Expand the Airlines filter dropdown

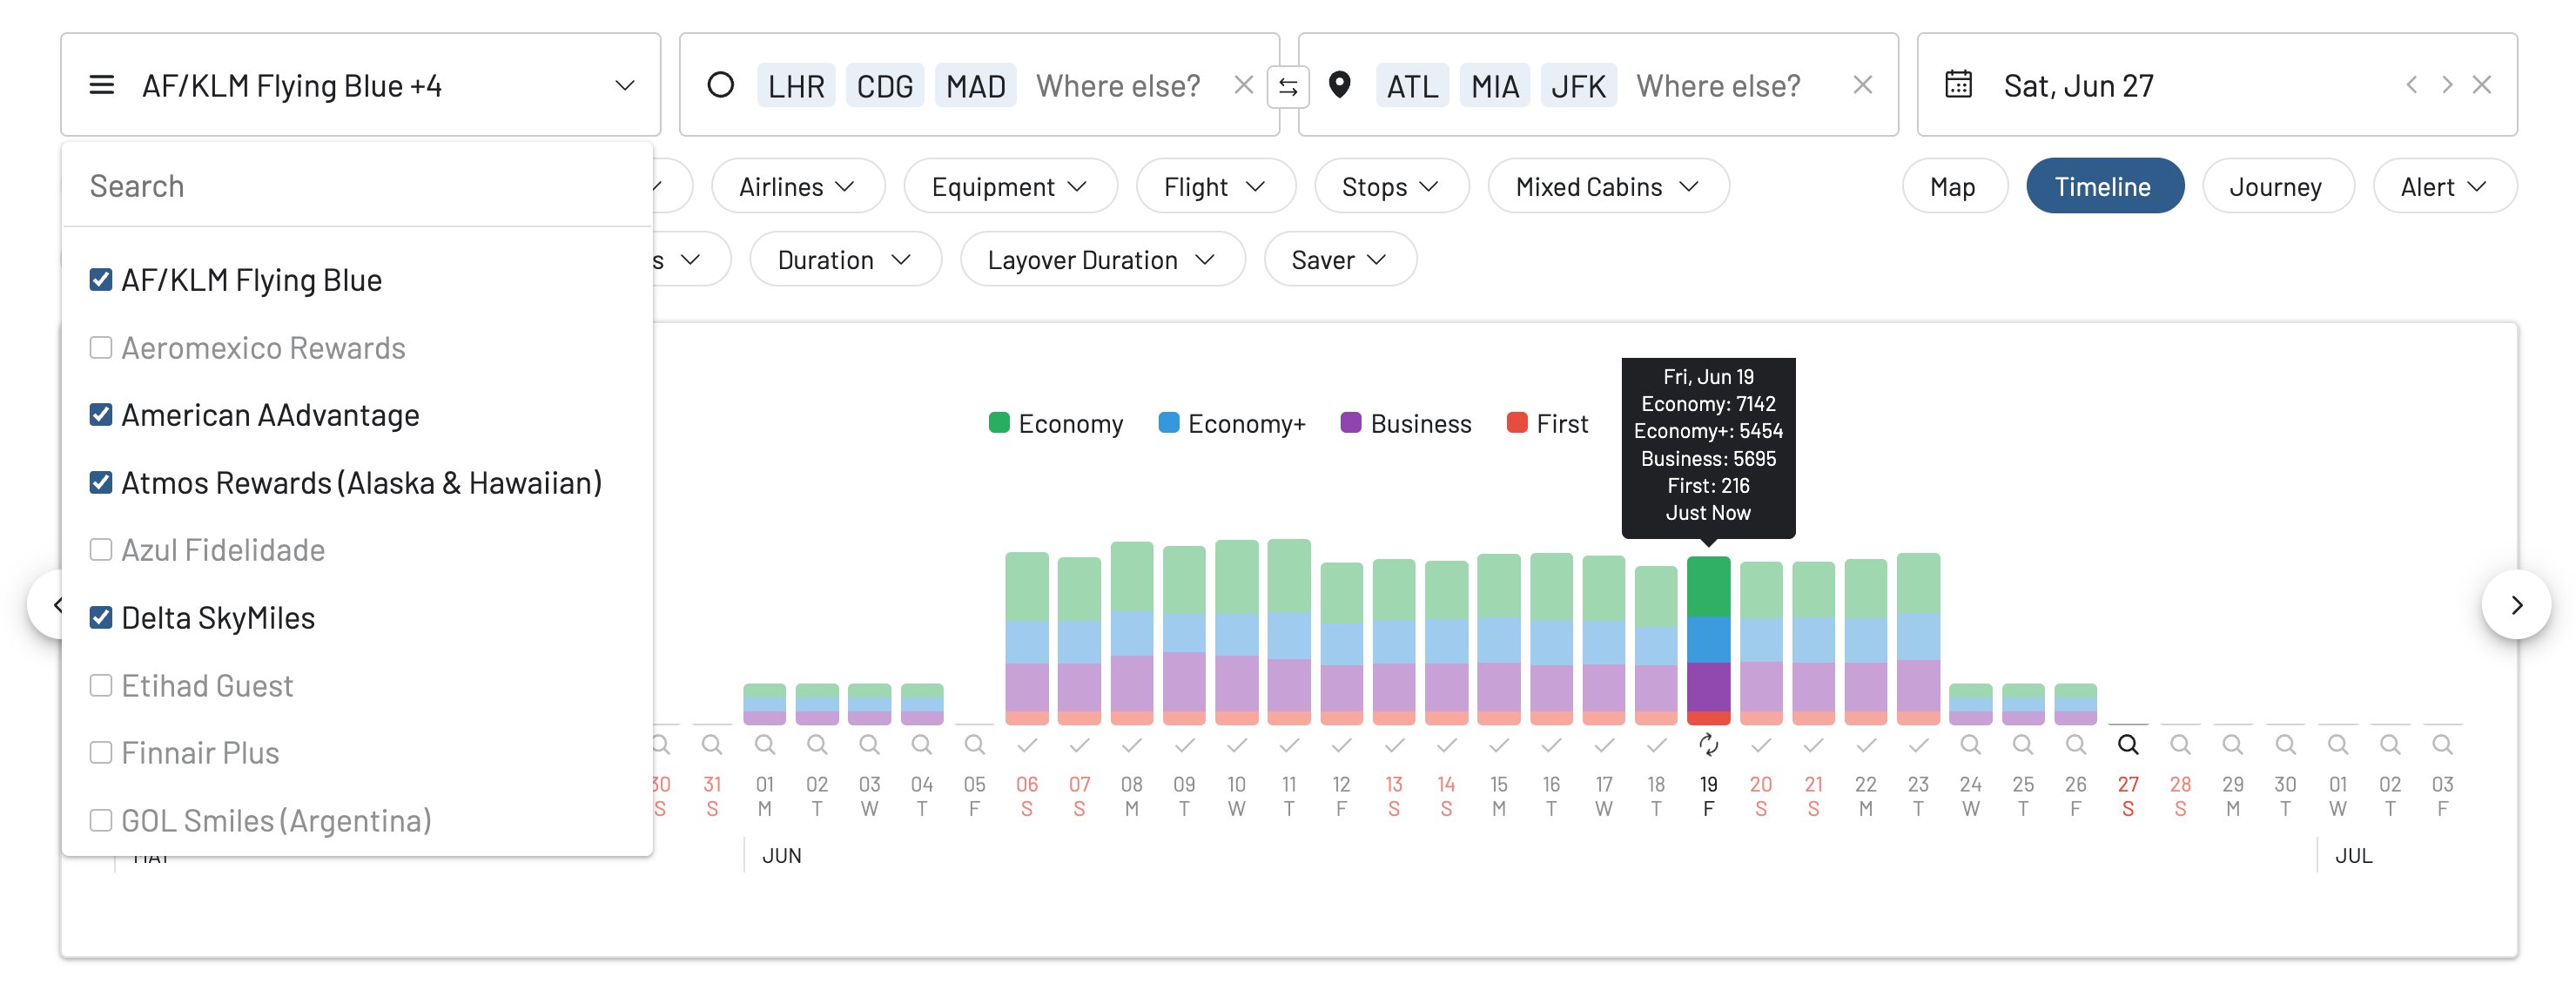point(797,186)
